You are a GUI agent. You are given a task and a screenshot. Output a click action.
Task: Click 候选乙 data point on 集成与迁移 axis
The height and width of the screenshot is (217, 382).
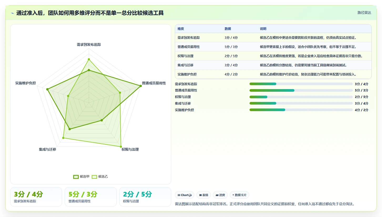[x=63, y=138]
